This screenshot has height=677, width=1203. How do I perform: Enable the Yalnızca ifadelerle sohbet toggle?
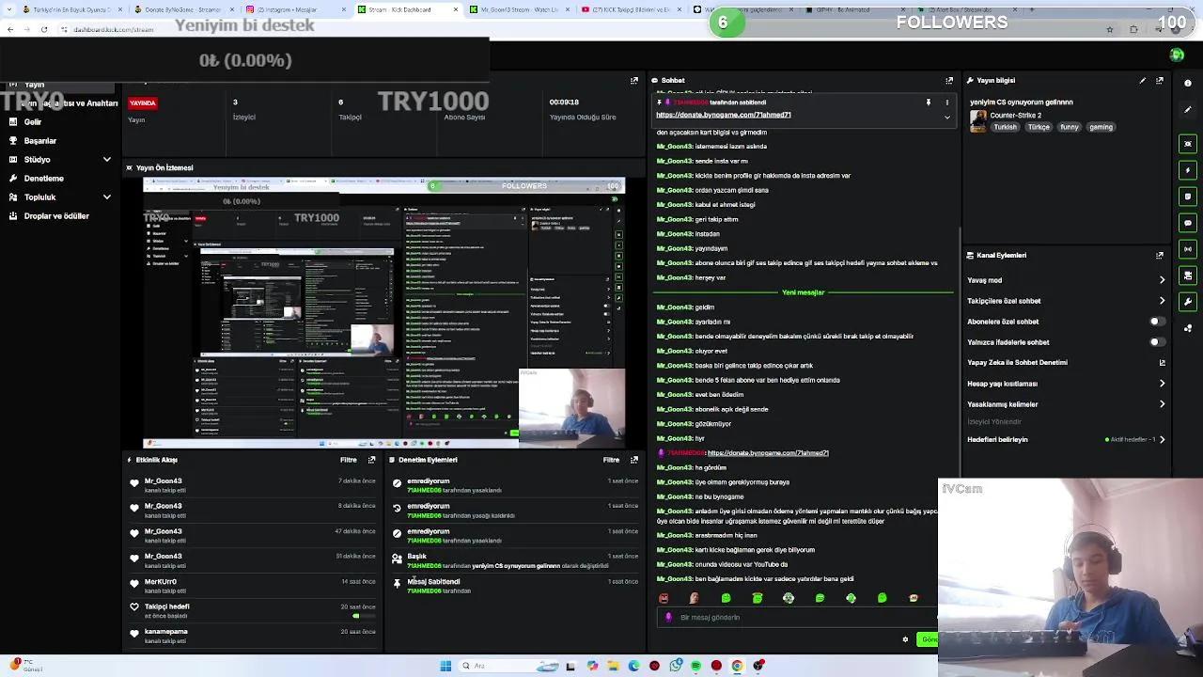point(1155,341)
